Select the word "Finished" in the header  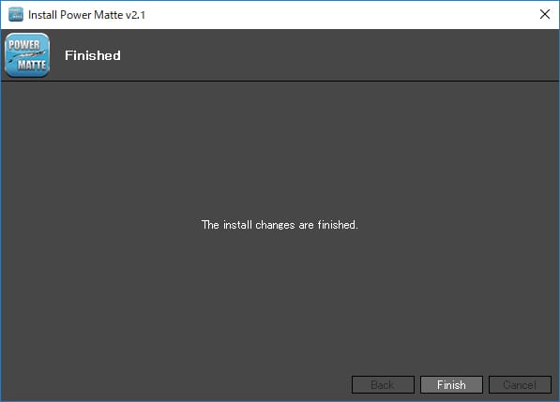(x=93, y=55)
